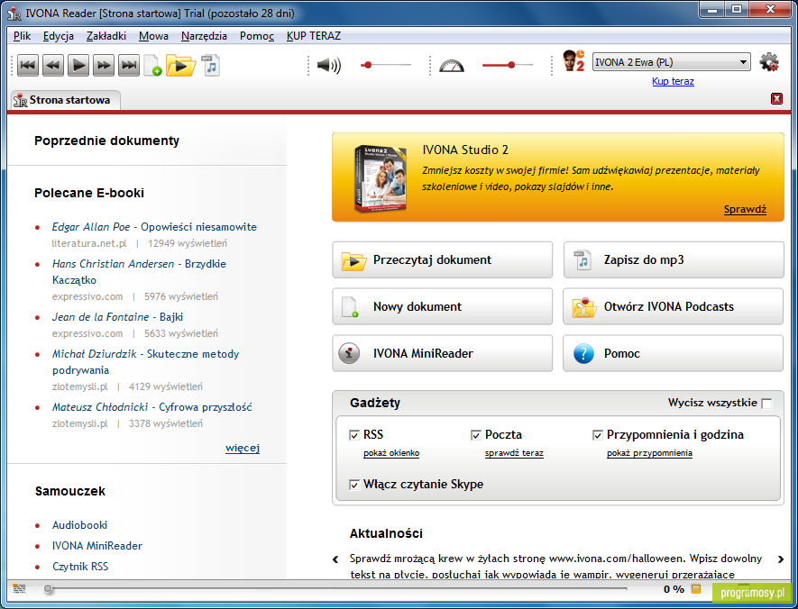Mute sound with the speaker icon

(329, 66)
